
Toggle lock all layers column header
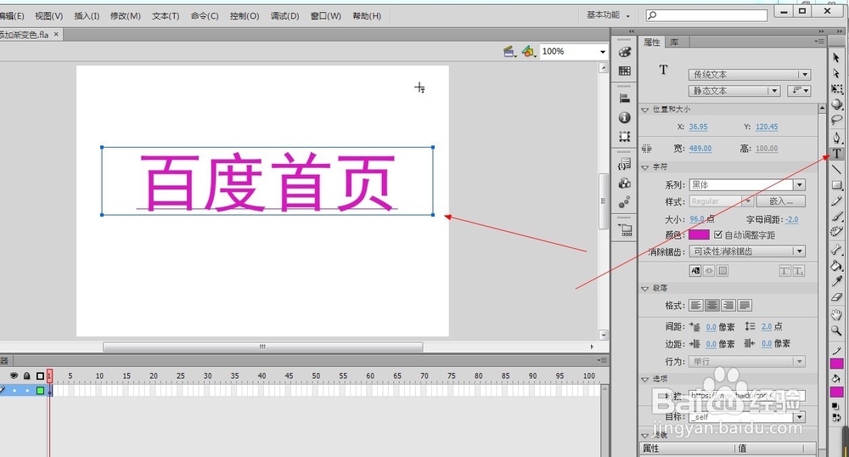pos(26,375)
